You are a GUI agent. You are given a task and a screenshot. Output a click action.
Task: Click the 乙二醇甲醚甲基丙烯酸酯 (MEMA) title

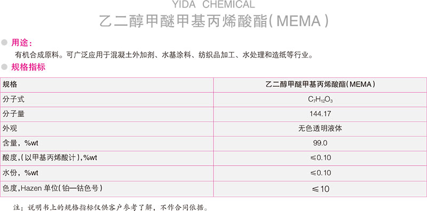pos(214,21)
